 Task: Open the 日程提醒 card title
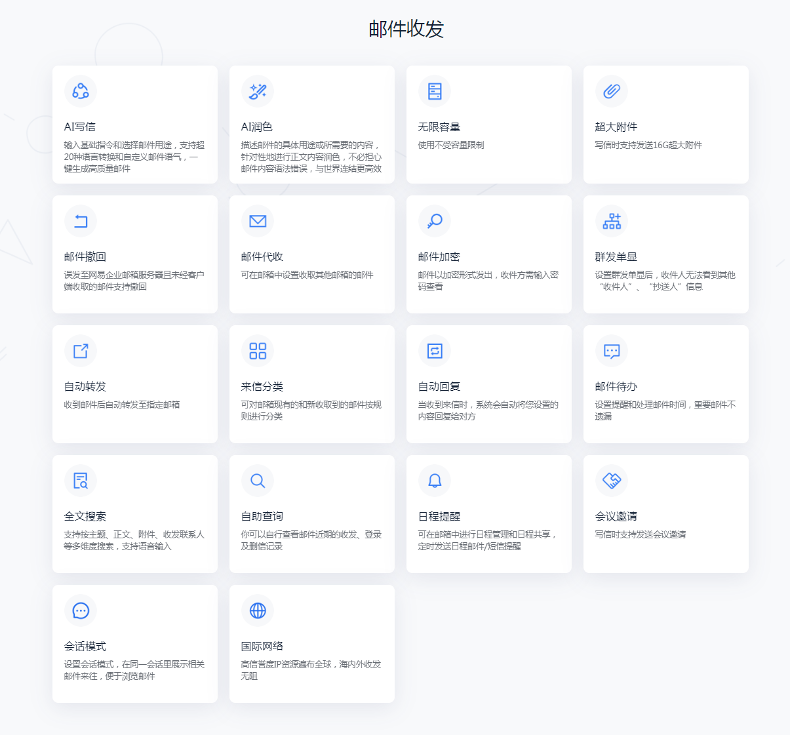[x=439, y=517]
